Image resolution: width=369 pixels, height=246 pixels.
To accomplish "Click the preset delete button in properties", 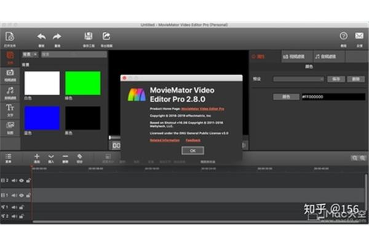I will 356,79.
